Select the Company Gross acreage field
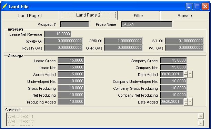The width and height of the screenshot is (211, 130). pos(173,61)
